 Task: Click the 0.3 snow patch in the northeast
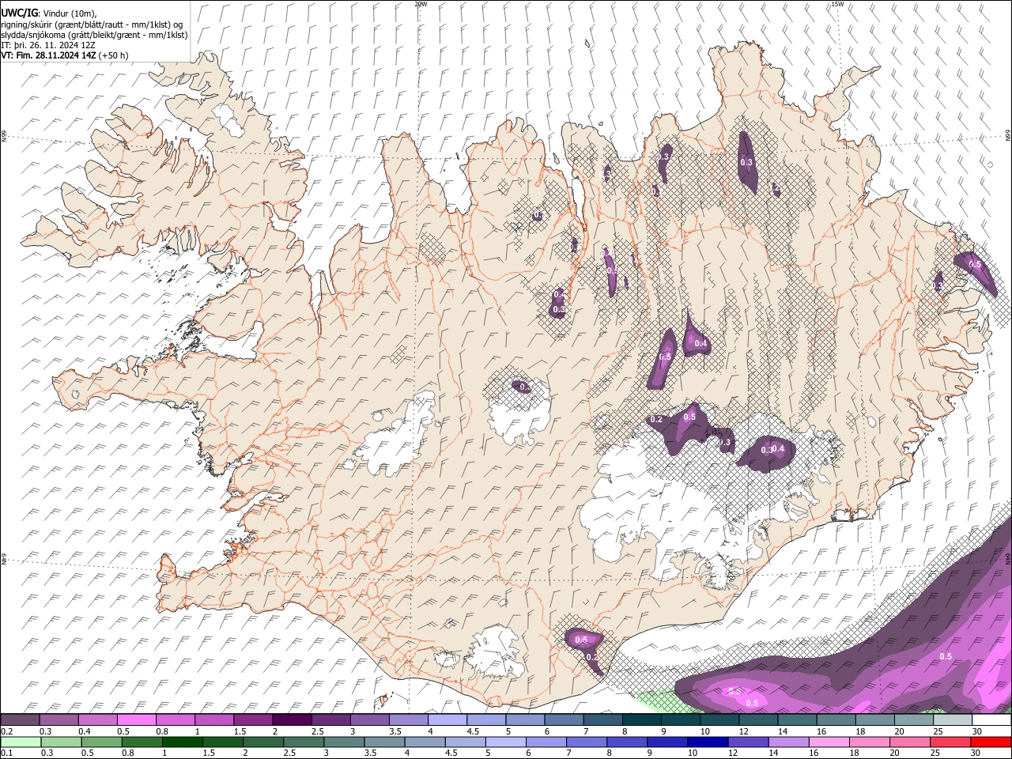click(x=747, y=162)
